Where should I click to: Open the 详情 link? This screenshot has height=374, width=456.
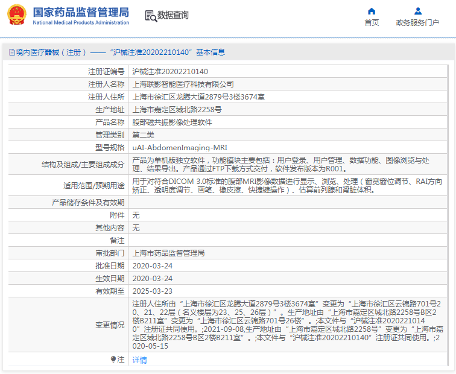click(139, 360)
